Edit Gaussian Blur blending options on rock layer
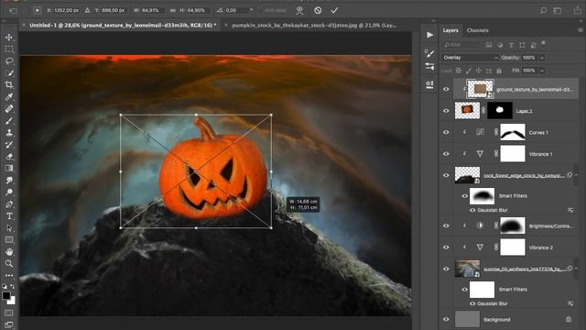This screenshot has width=586, height=330. click(570, 210)
